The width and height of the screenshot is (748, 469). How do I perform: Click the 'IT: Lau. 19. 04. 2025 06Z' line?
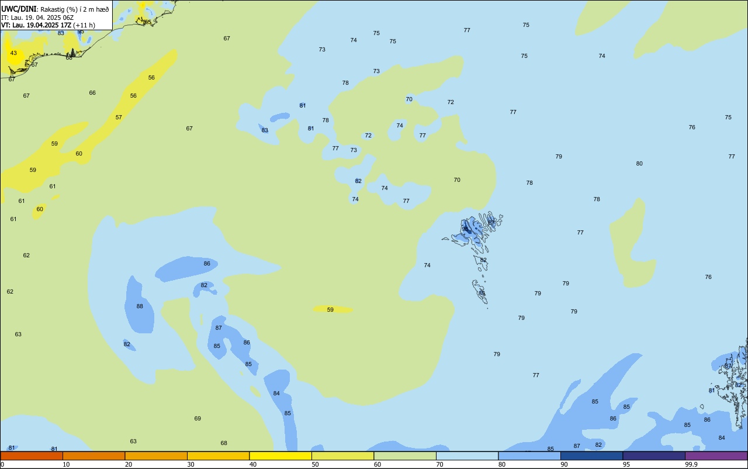point(37,17)
